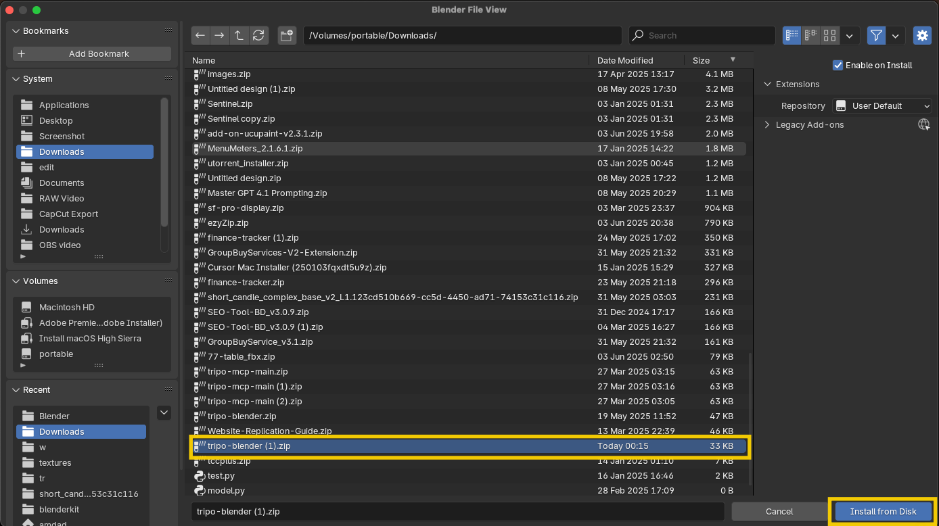The height and width of the screenshot is (526, 939).
Task: Open Documents in System list
Action: pyautogui.click(x=85, y=183)
